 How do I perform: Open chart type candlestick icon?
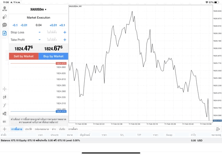click(5, 97)
